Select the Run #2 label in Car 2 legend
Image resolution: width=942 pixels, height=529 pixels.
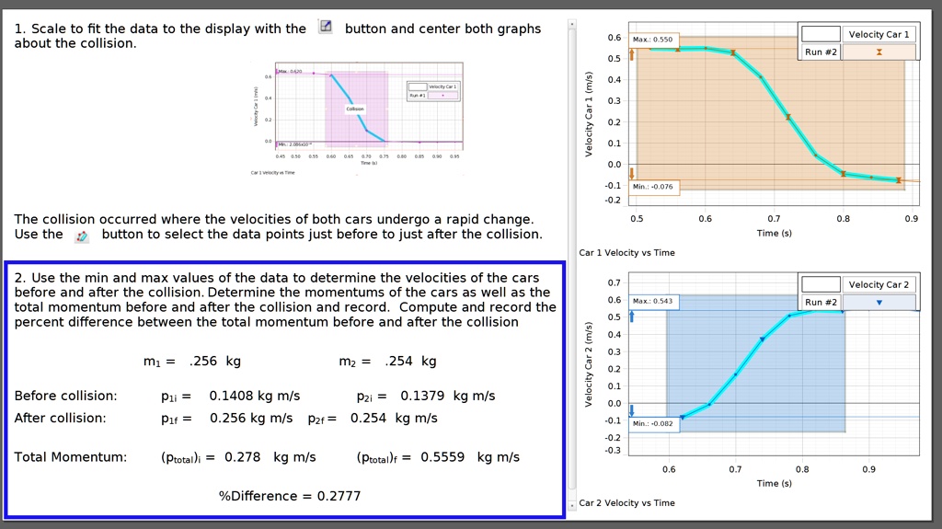click(821, 303)
